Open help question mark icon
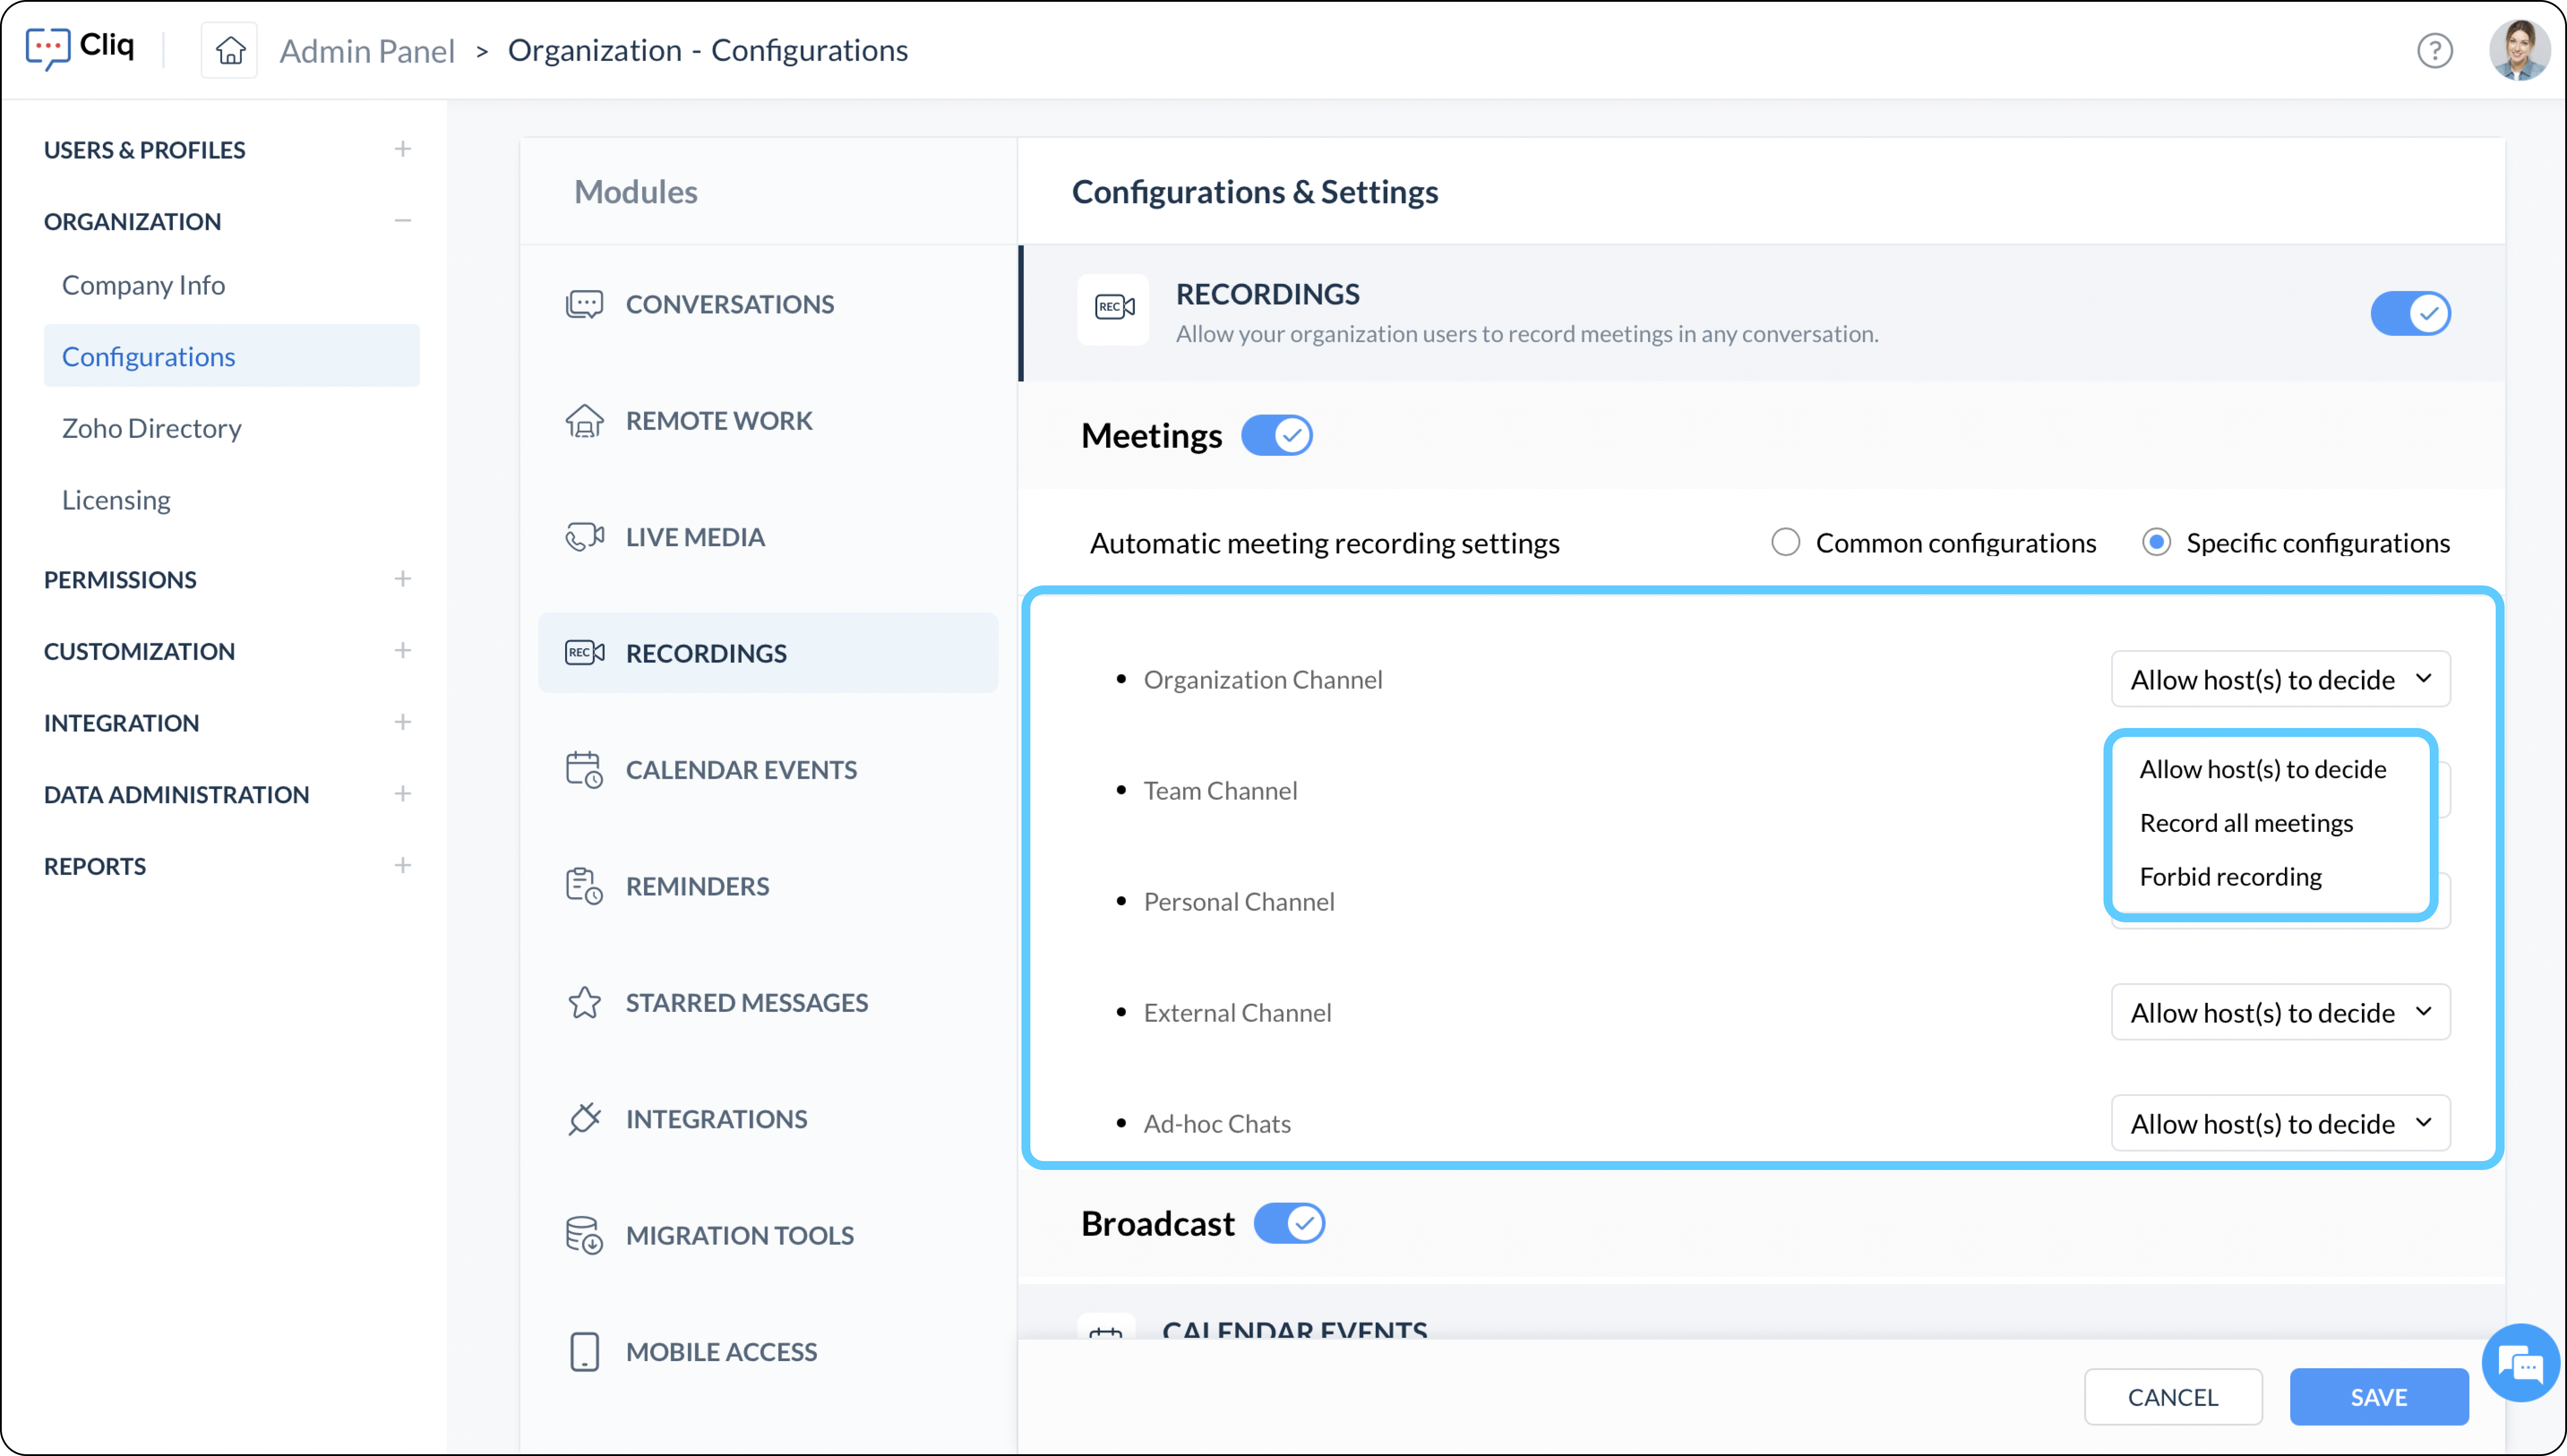Viewport: 2567px width, 1456px height. [2434, 50]
